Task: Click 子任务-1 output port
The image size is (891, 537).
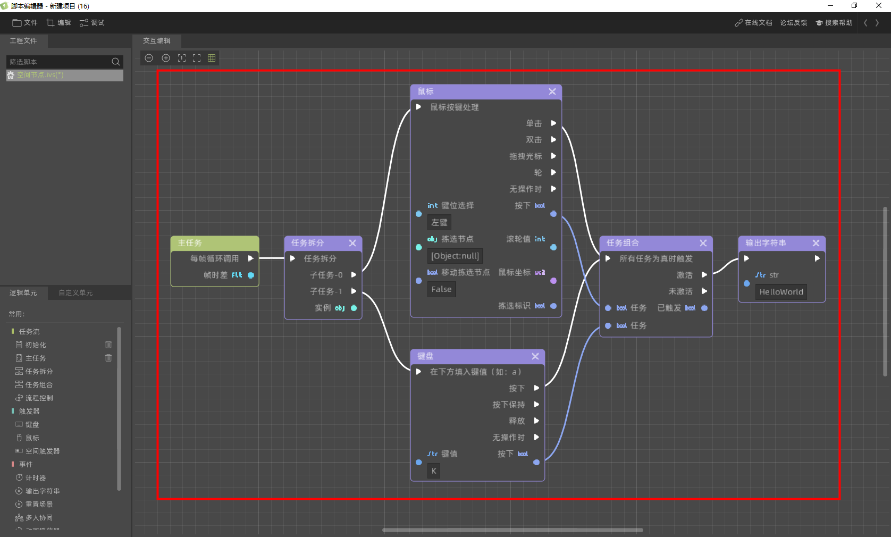Action: (x=354, y=291)
